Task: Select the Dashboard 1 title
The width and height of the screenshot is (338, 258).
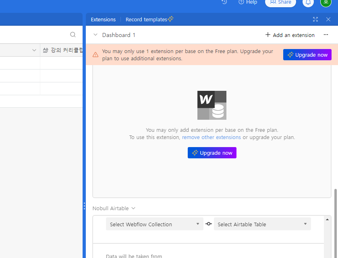Action: (119, 35)
